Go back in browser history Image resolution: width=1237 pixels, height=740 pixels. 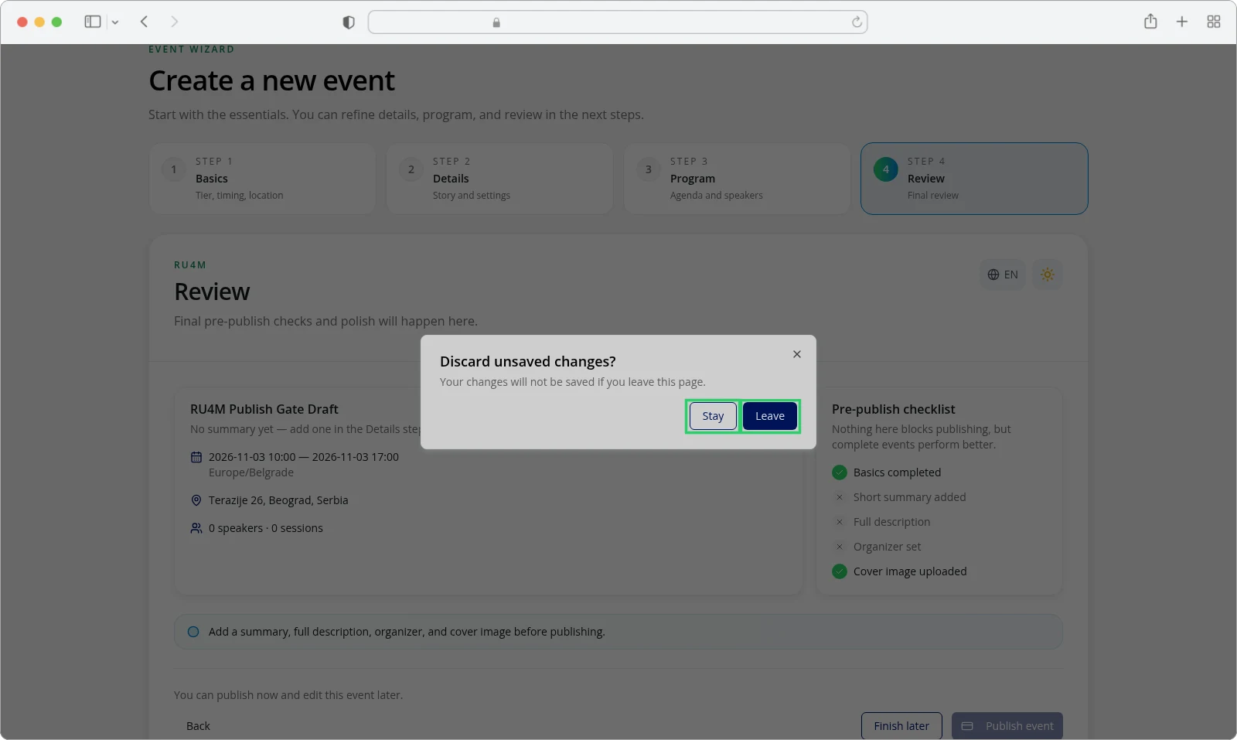pyautogui.click(x=145, y=22)
